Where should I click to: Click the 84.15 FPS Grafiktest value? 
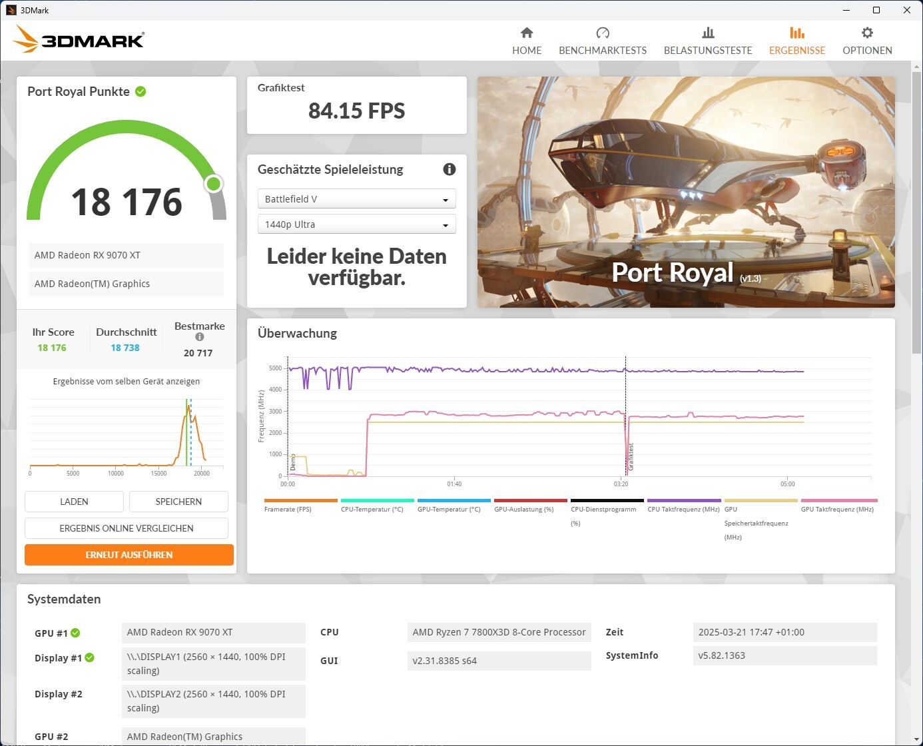point(356,111)
